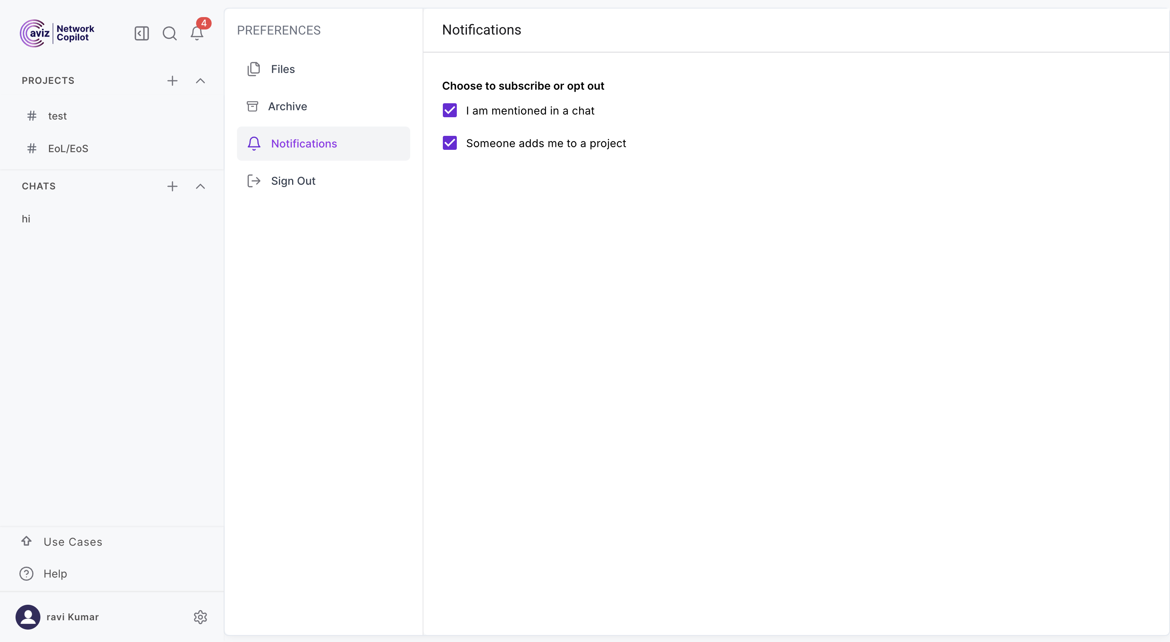Image resolution: width=1170 pixels, height=642 pixels.
Task: Click the settings gear beside ravi Kumar
Action: coord(200,617)
